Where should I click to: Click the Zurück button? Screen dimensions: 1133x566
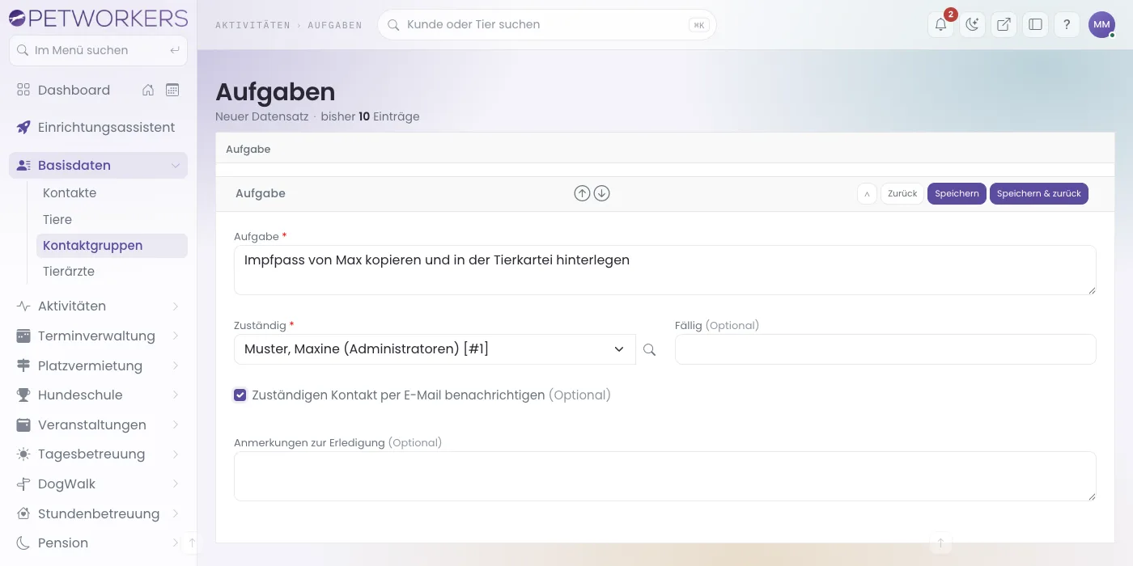click(902, 193)
